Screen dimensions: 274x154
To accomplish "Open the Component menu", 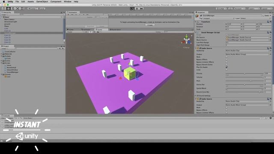I will coord(56,2).
